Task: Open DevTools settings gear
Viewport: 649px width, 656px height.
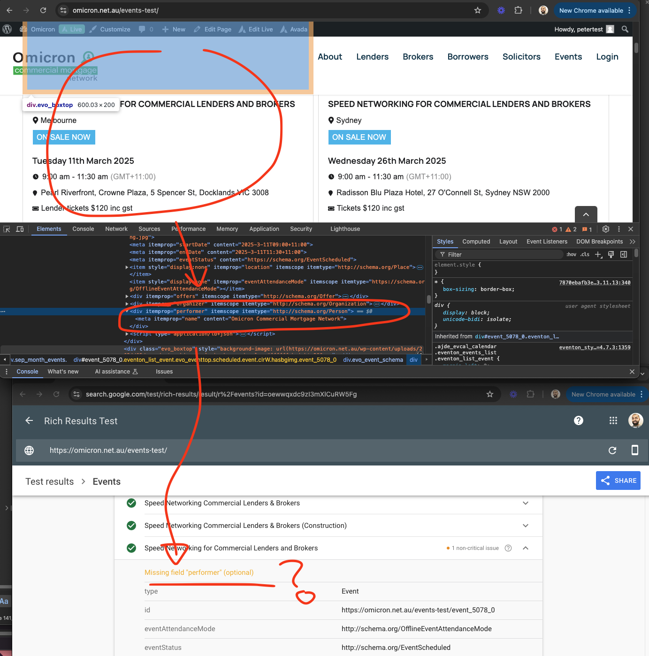Action: pos(606,229)
